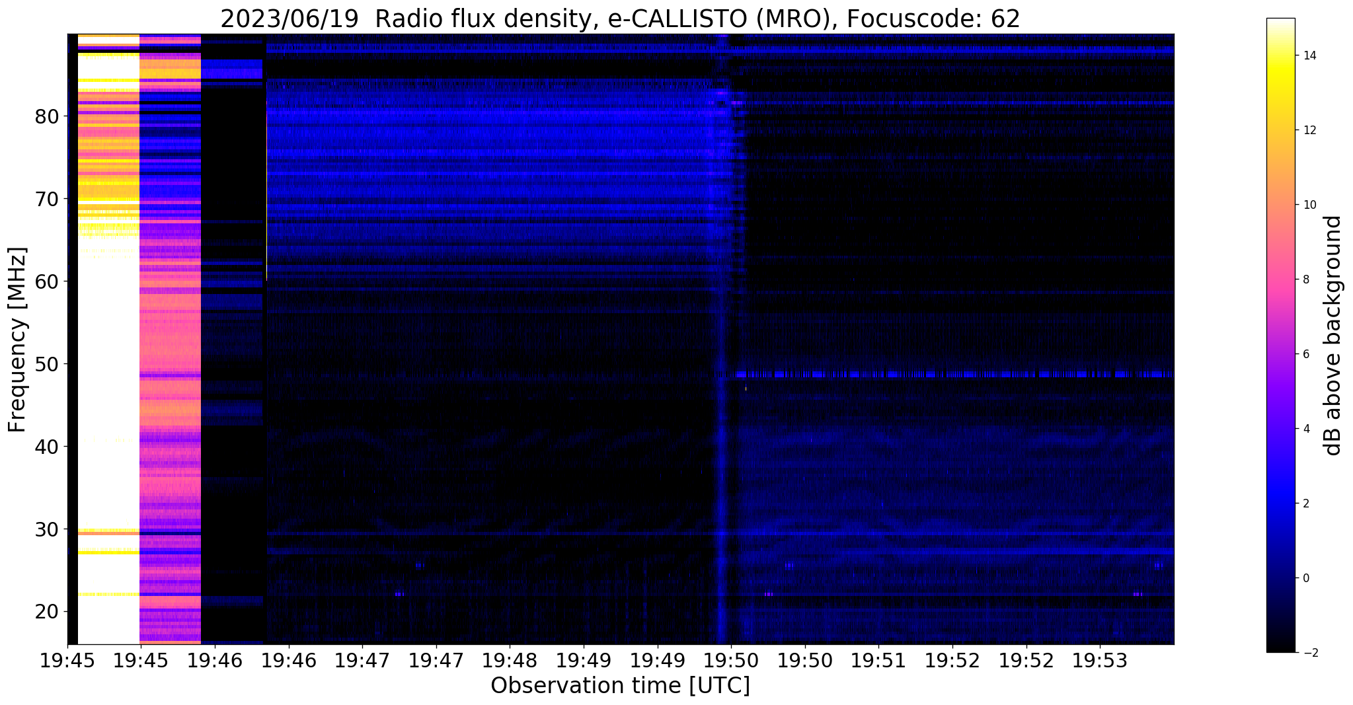Click the 70 MHz frequency tick label
Image resolution: width=1353 pixels, height=705 pixels.
(47, 199)
